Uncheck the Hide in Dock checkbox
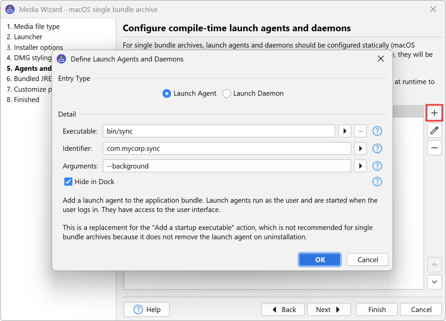446x321 pixels. [x=68, y=181]
